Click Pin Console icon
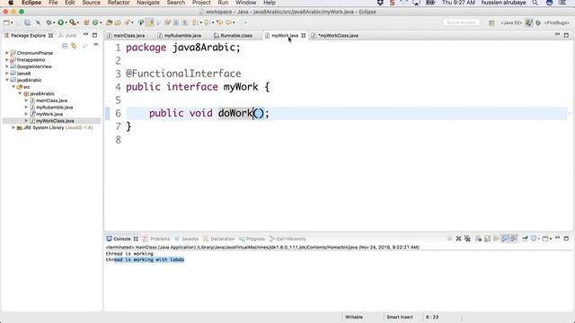The width and height of the screenshot is (575, 323). [525, 239]
